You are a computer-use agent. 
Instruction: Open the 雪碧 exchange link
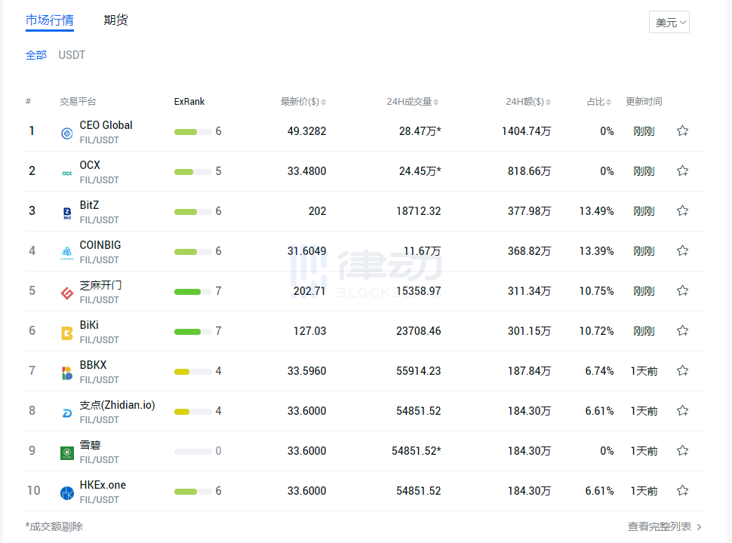(90, 445)
